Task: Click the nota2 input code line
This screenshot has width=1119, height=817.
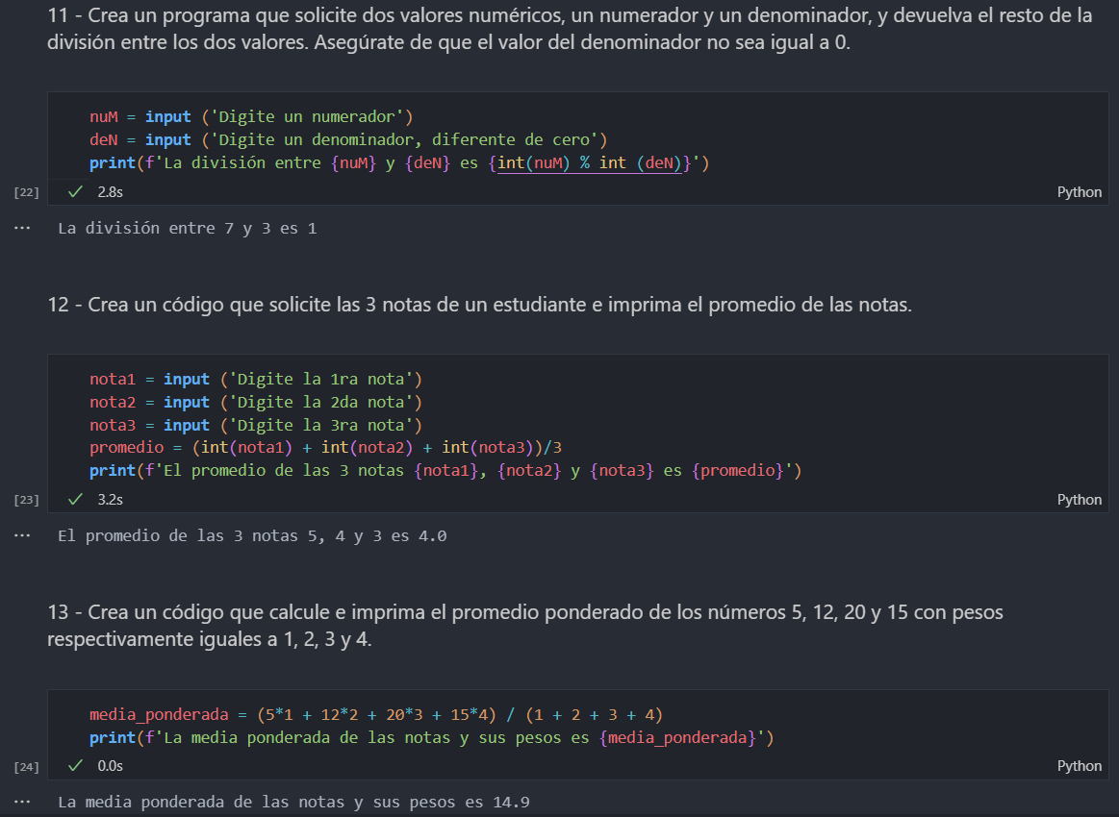Action: (256, 402)
